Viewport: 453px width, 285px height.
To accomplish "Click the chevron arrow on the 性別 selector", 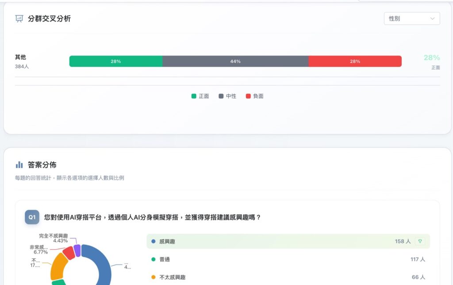I will pyautogui.click(x=433, y=19).
